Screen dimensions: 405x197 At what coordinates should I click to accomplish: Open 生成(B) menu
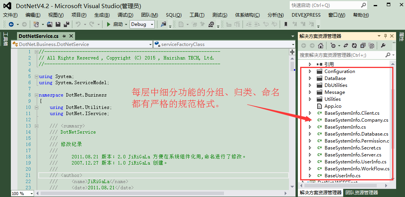coord(102,15)
